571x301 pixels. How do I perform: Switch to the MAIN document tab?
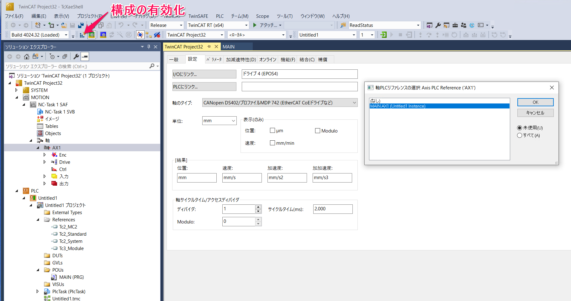(229, 47)
